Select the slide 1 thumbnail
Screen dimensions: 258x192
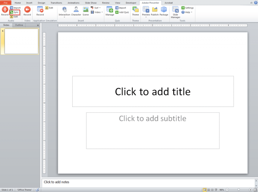(x=21, y=41)
